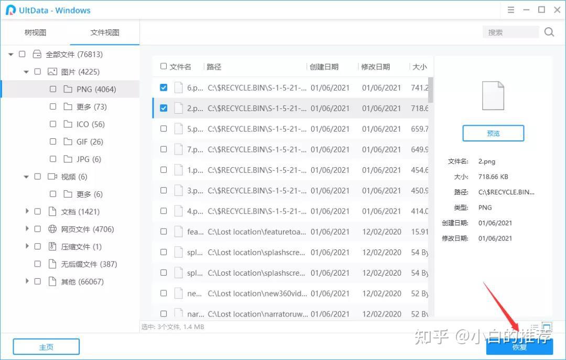The width and height of the screenshot is (566, 360).
Task: Click the file thumbnail in the preview panel
Action: tap(493, 95)
